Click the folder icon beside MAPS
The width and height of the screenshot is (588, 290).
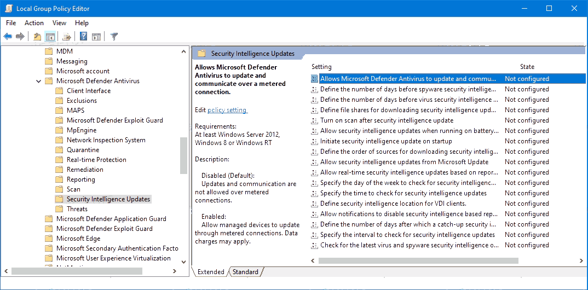point(59,111)
